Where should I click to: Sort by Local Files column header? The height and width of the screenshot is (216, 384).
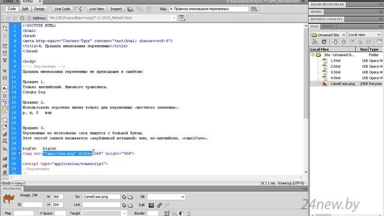click(x=332, y=49)
